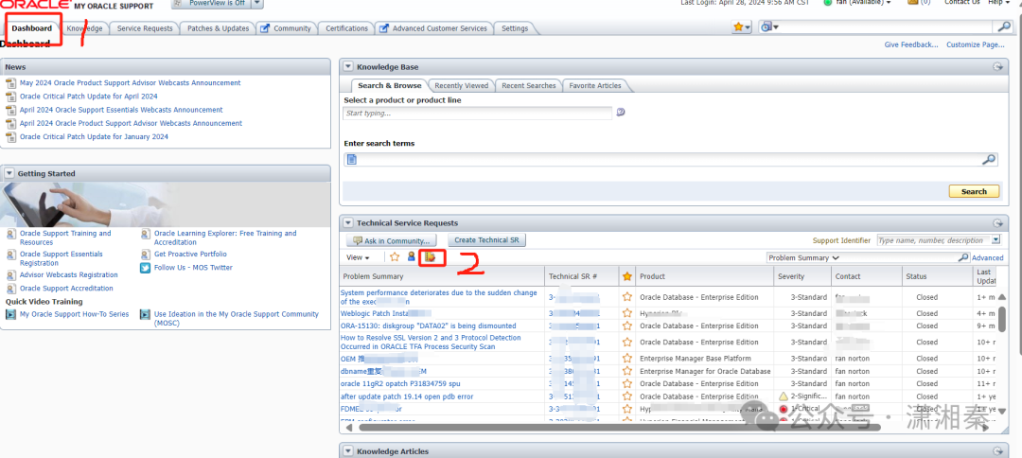
Task: Open Knowledge Articles panel options icon
Action: [x=996, y=450]
